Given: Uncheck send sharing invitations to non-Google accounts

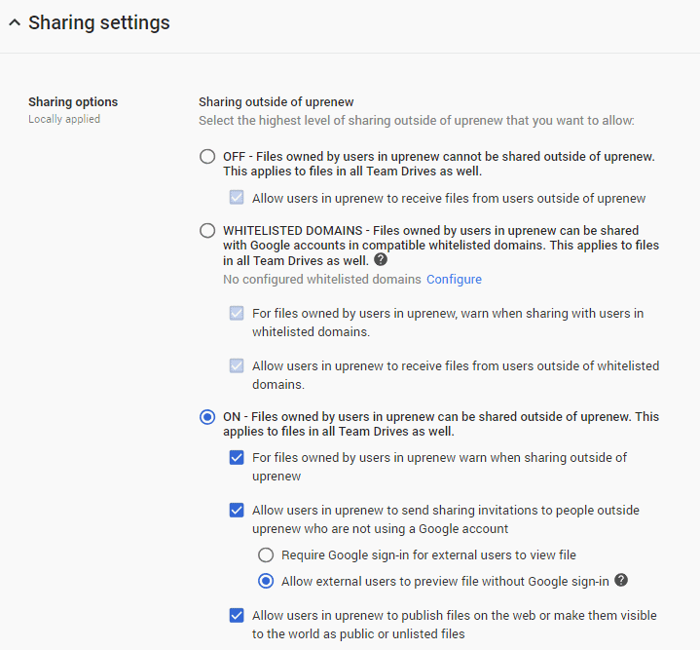Looking at the screenshot, I should pyautogui.click(x=237, y=511).
